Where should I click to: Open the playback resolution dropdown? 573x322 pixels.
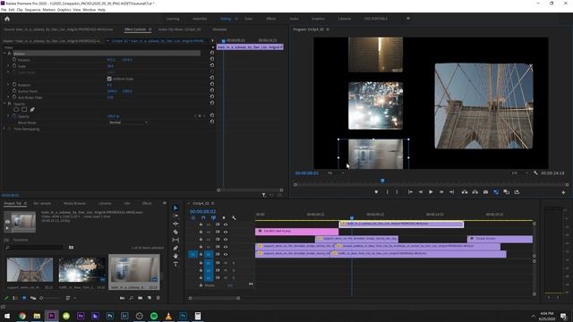tap(519, 173)
